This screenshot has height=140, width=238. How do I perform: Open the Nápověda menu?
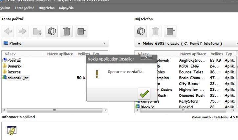(x=66, y=8)
